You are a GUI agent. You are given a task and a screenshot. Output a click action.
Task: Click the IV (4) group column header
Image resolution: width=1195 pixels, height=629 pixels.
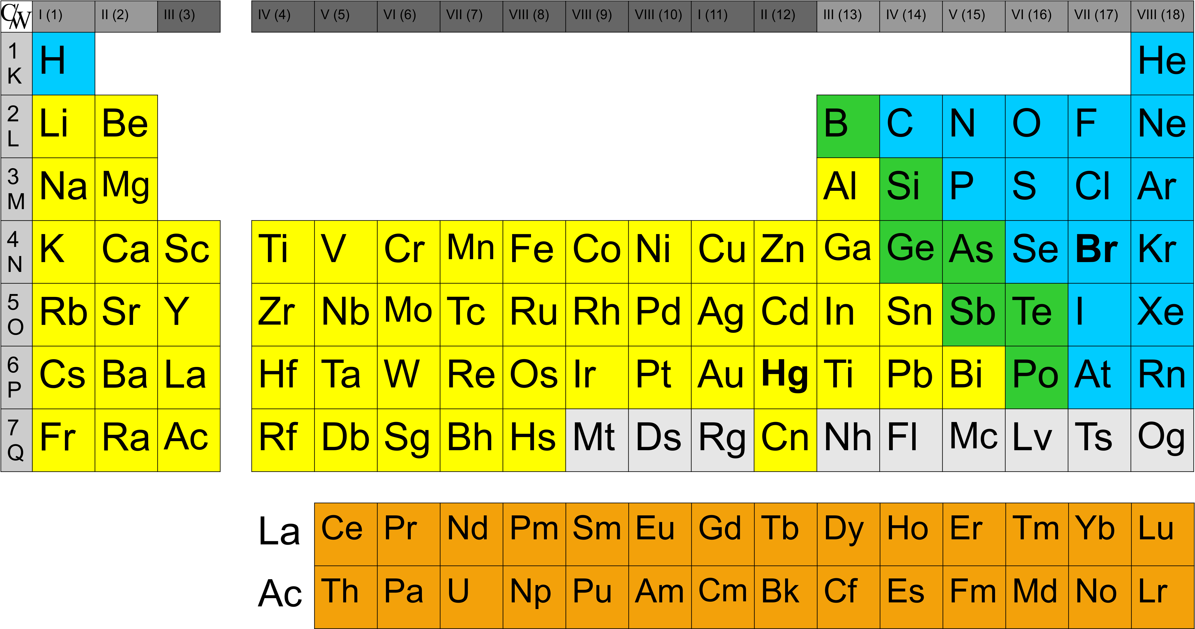click(x=283, y=16)
